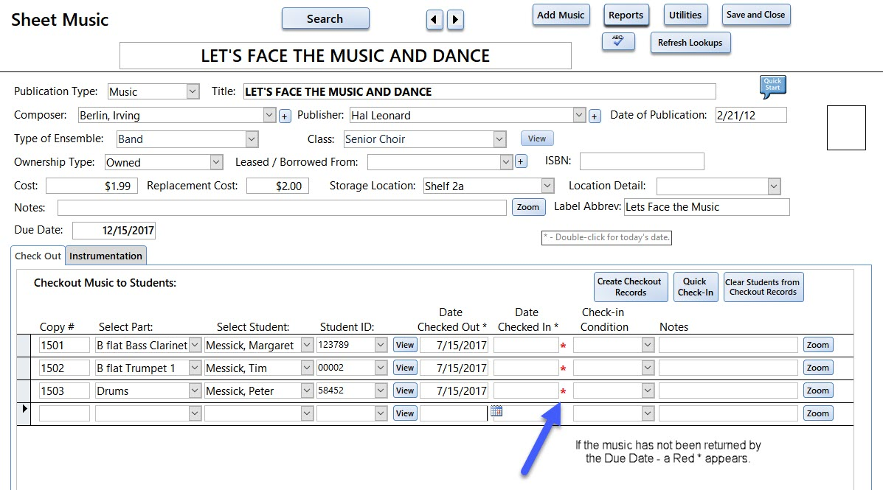
Task: Open the Quick Start help icon
Action: tap(772, 85)
